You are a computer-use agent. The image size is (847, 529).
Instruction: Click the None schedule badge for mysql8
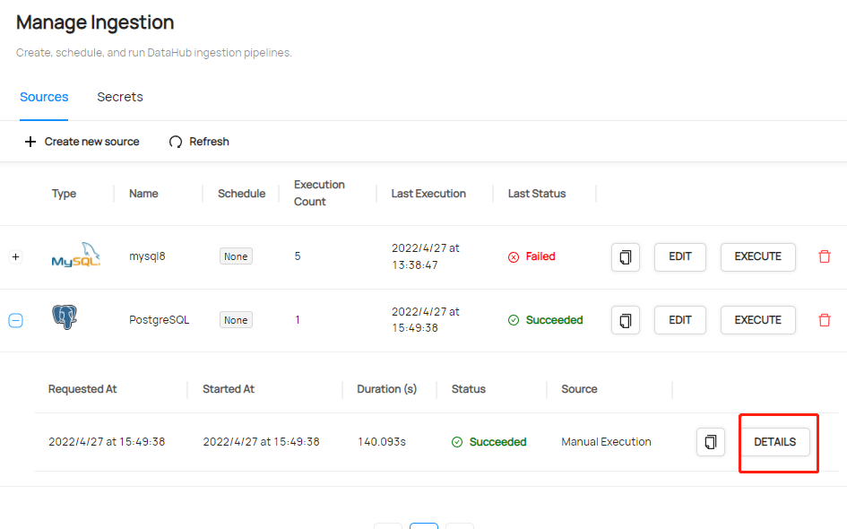pos(235,256)
